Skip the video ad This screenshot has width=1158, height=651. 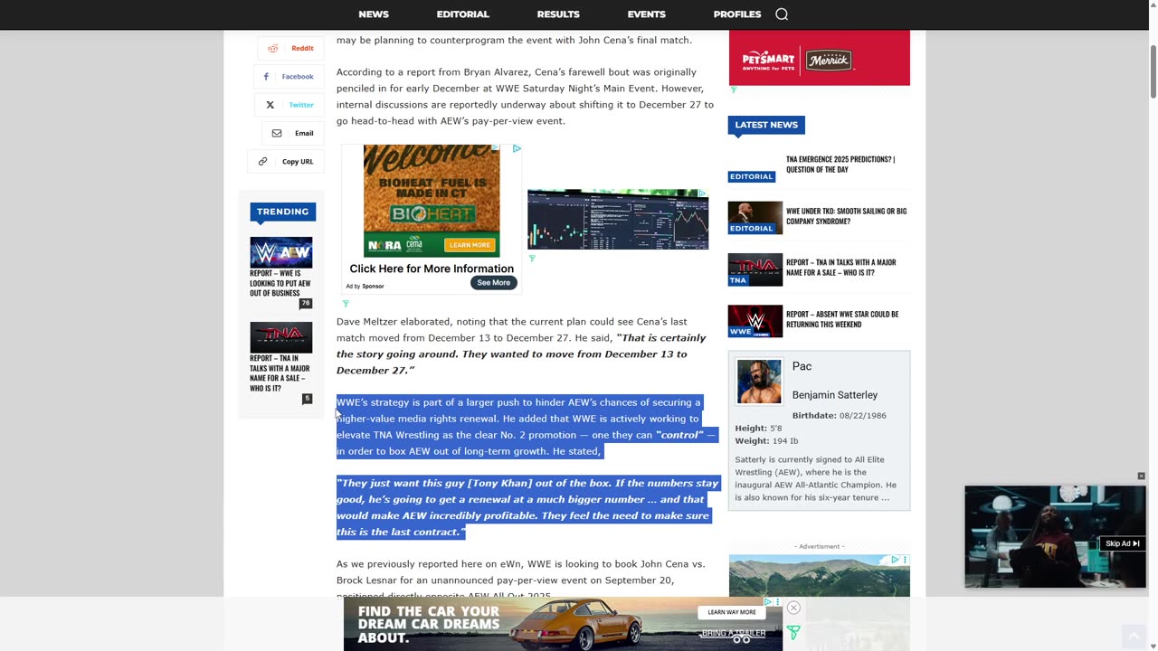point(1122,543)
